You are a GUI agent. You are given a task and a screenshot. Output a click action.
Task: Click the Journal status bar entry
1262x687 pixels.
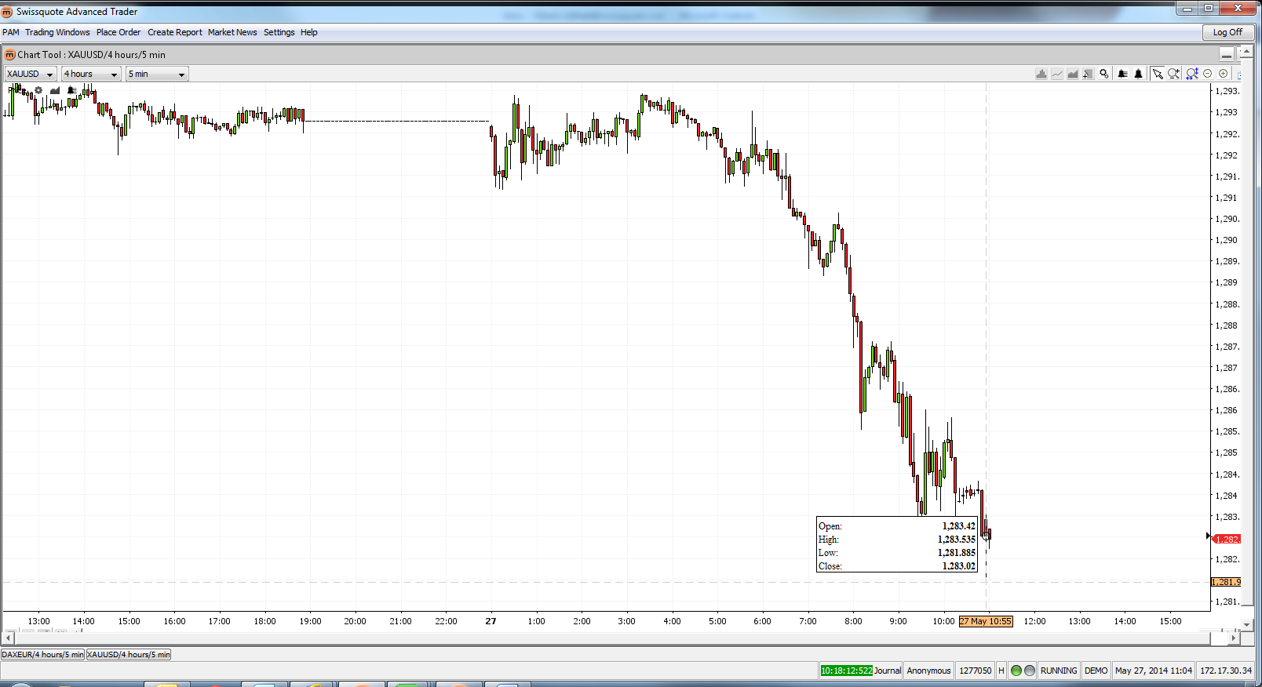[x=888, y=671]
